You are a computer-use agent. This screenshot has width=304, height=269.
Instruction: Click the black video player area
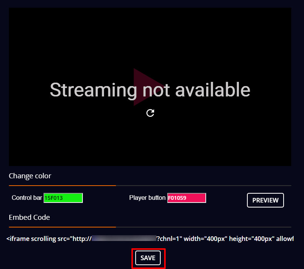pyautogui.click(x=150, y=87)
